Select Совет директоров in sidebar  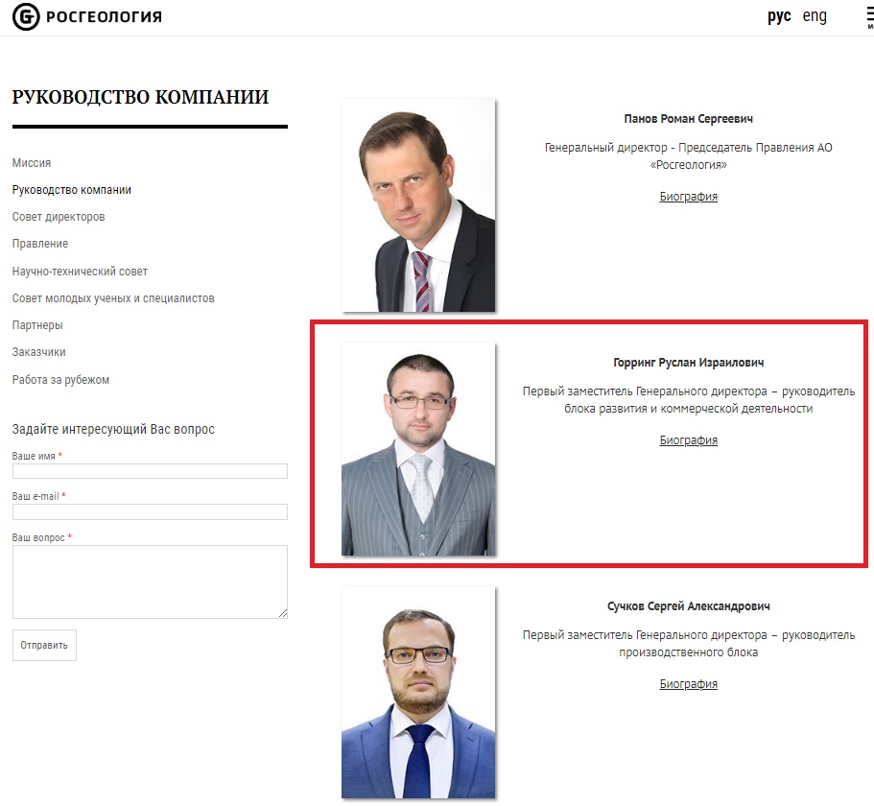coord(59,217)
